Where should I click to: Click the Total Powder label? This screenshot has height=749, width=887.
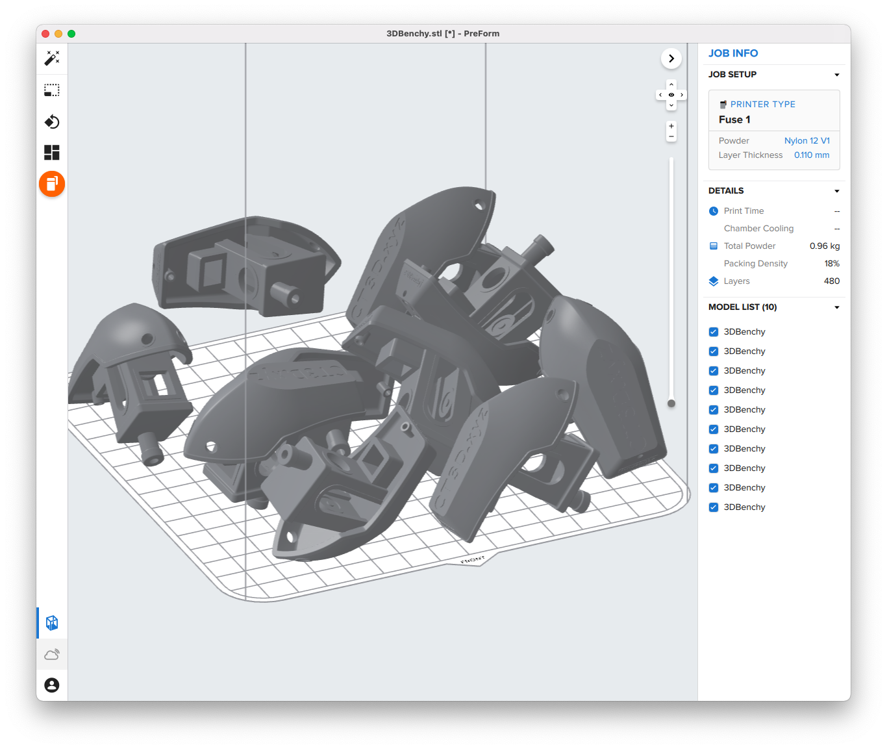(750, 246)
